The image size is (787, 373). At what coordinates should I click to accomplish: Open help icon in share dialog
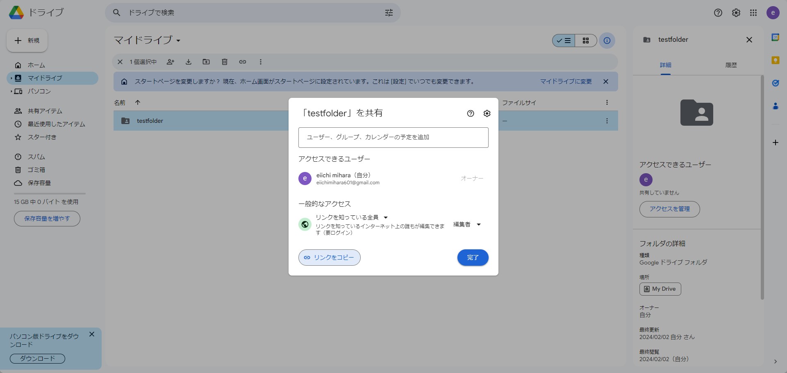[x=471, y=113]
